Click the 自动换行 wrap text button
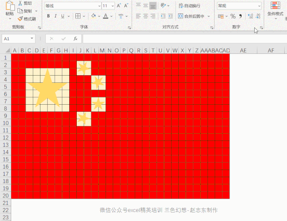The width and height of the screenshot is (287, 221). (x=189, y=6)
